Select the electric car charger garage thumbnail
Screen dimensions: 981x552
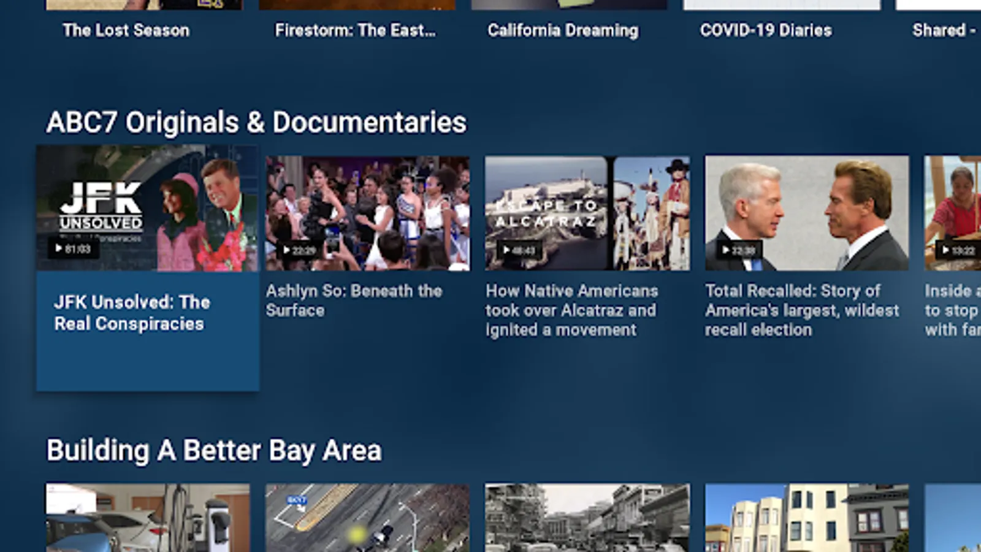pyautogui.click(x=148, y=518)
